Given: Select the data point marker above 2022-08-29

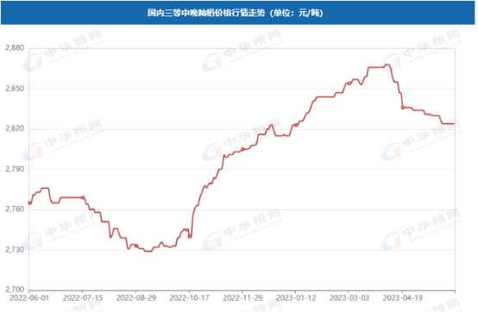Looking at the screenshot, I should pos(136,246).
